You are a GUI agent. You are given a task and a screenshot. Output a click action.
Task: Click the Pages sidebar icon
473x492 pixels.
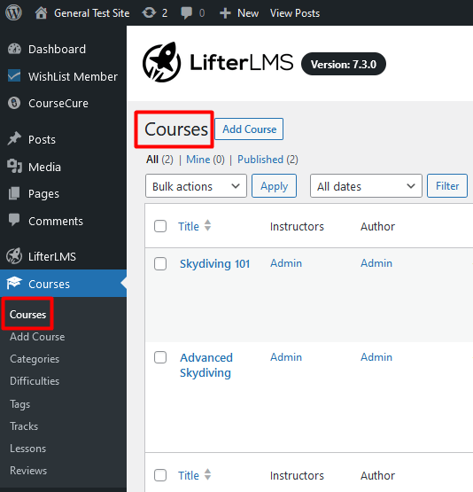point(14,193)
